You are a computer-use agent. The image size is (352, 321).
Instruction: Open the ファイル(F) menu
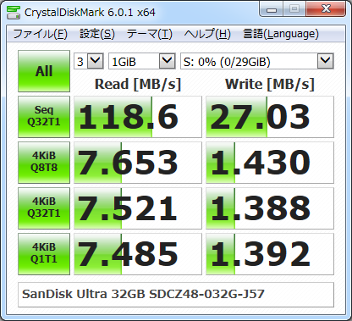click(x=40, y=34)
